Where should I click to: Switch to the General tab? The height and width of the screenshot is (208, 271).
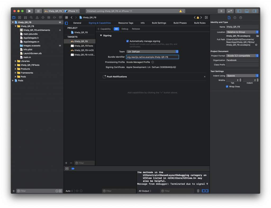point(77,23)
